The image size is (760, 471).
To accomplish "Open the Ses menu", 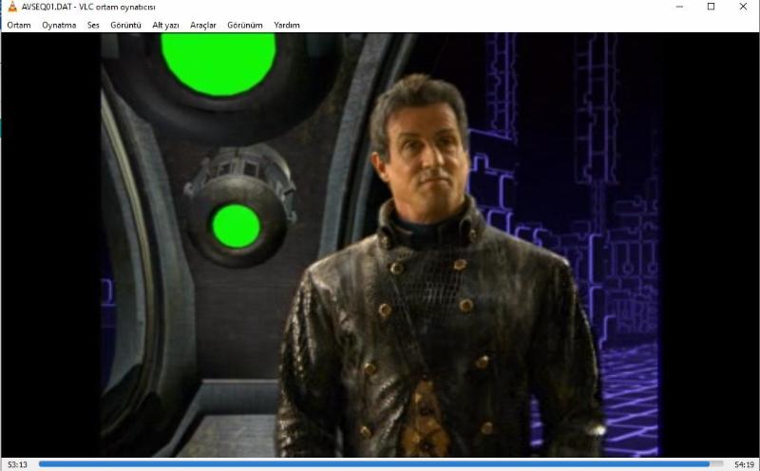I will pyautogui.click(x=93, y=25).
